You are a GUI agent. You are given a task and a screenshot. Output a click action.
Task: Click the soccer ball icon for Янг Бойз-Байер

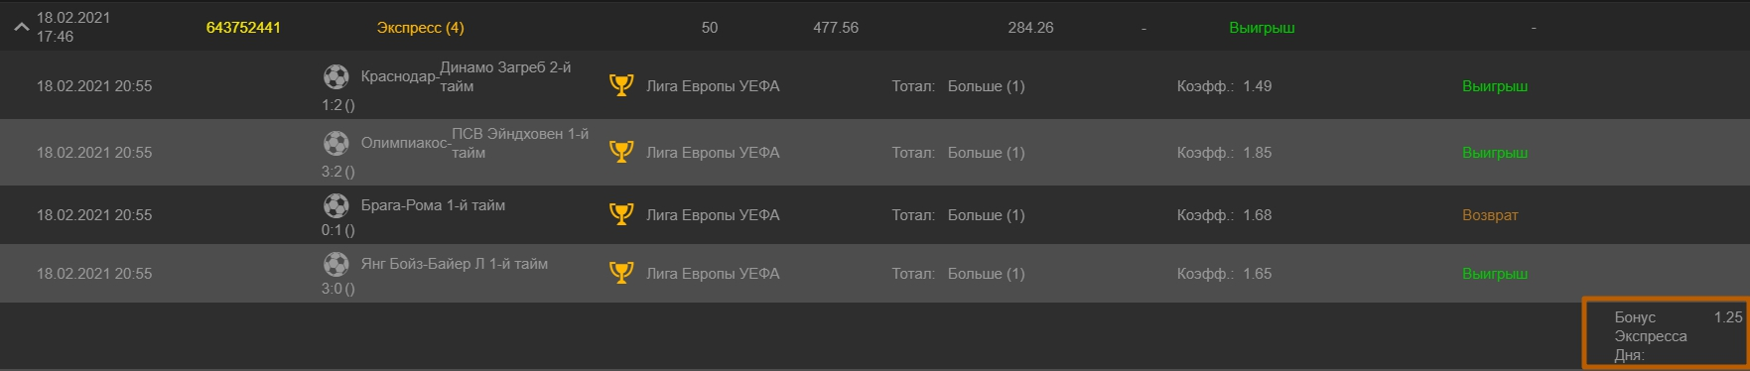[337, 264]
